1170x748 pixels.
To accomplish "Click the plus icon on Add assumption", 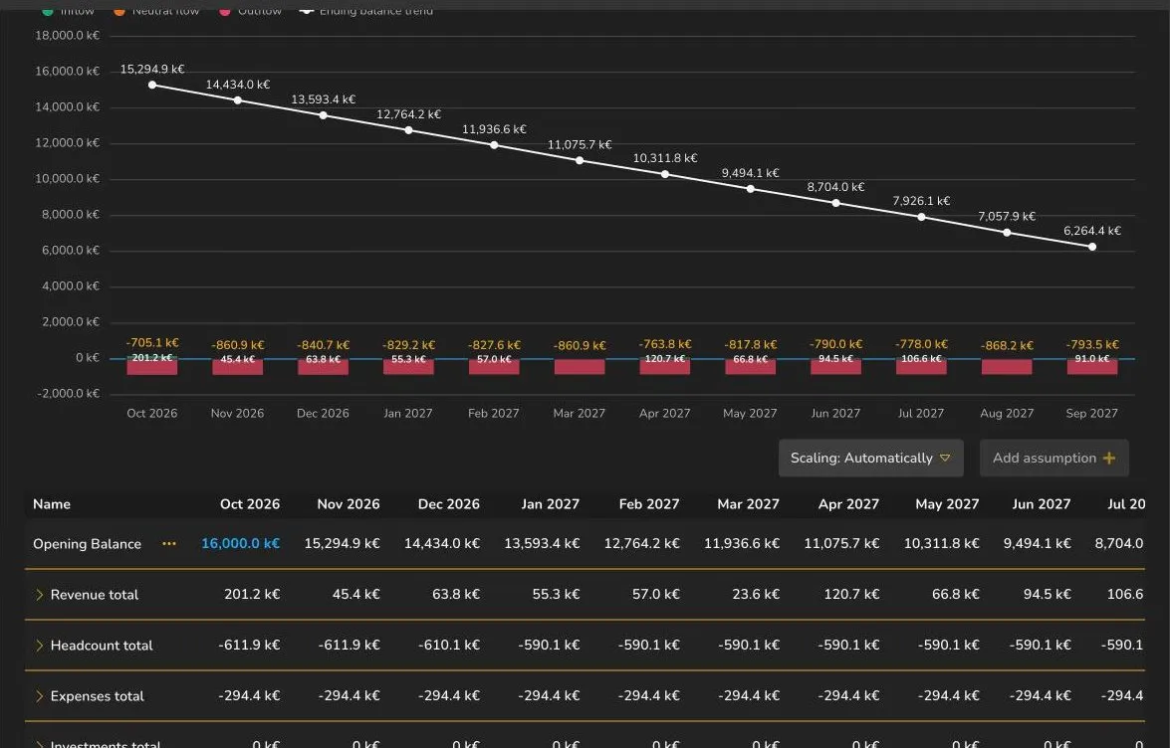I will [x=1109, y=459].
